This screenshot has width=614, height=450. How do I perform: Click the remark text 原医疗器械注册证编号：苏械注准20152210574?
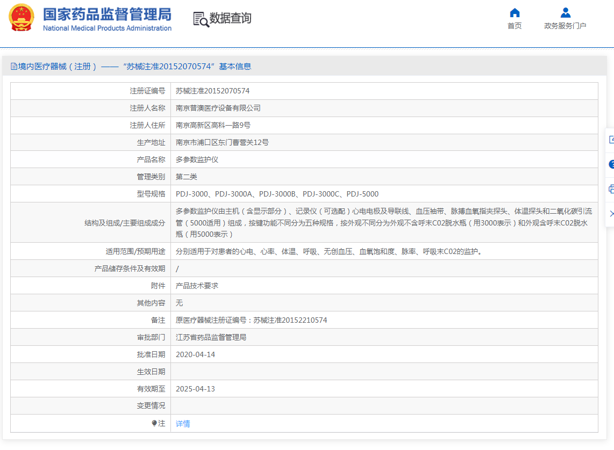point(252,320)
